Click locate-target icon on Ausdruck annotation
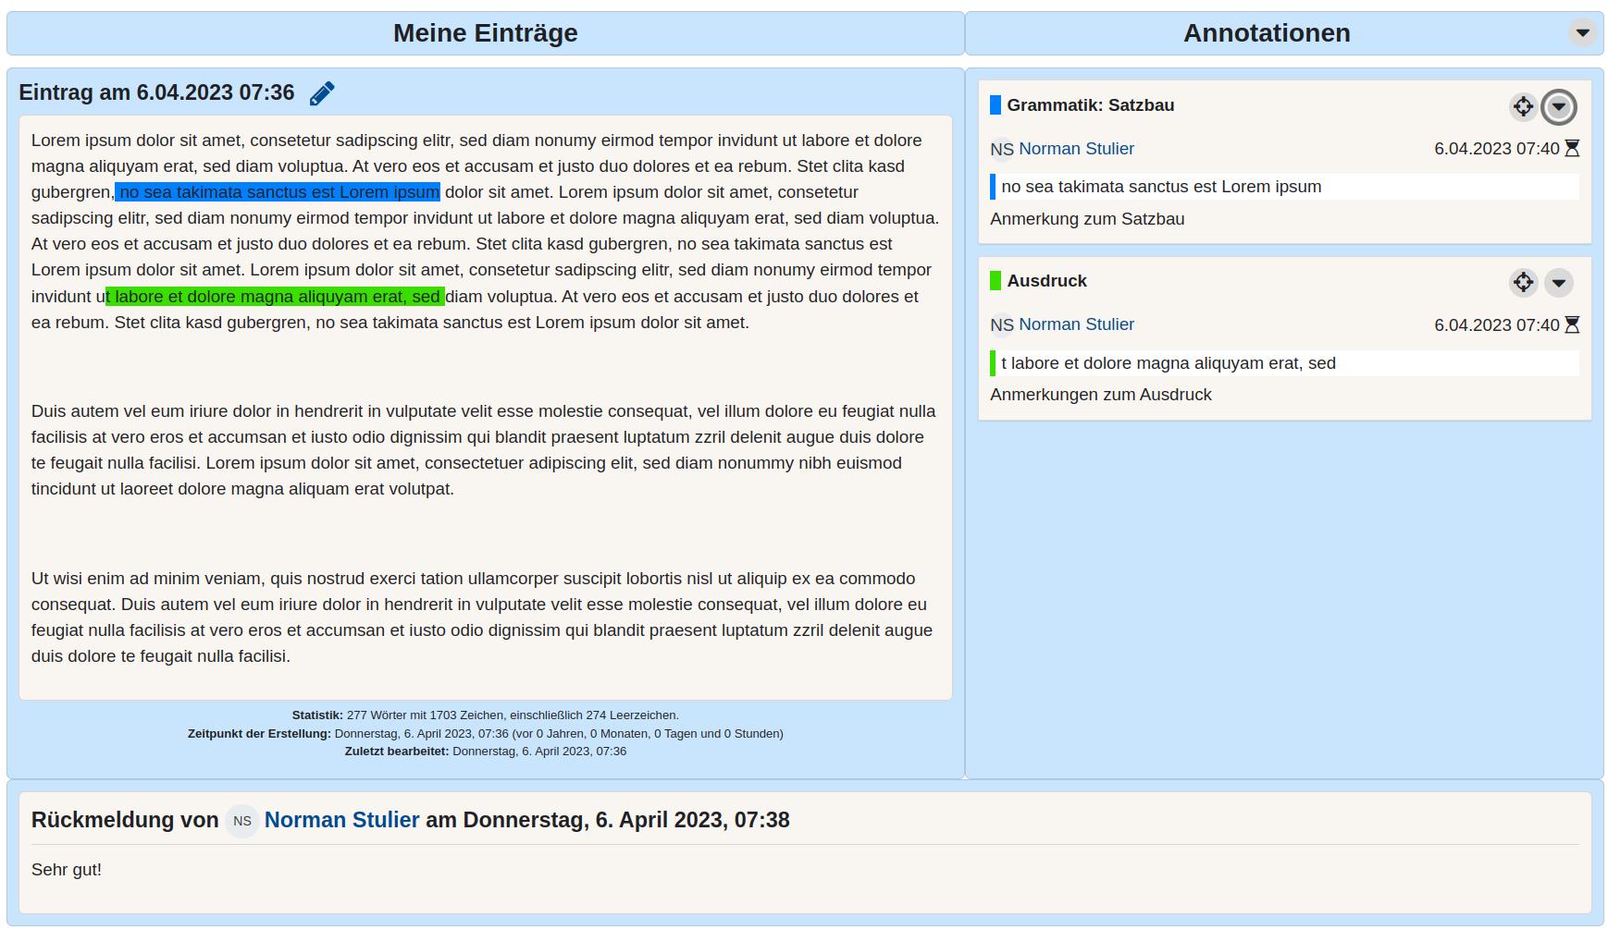 tap(1523, 282)
